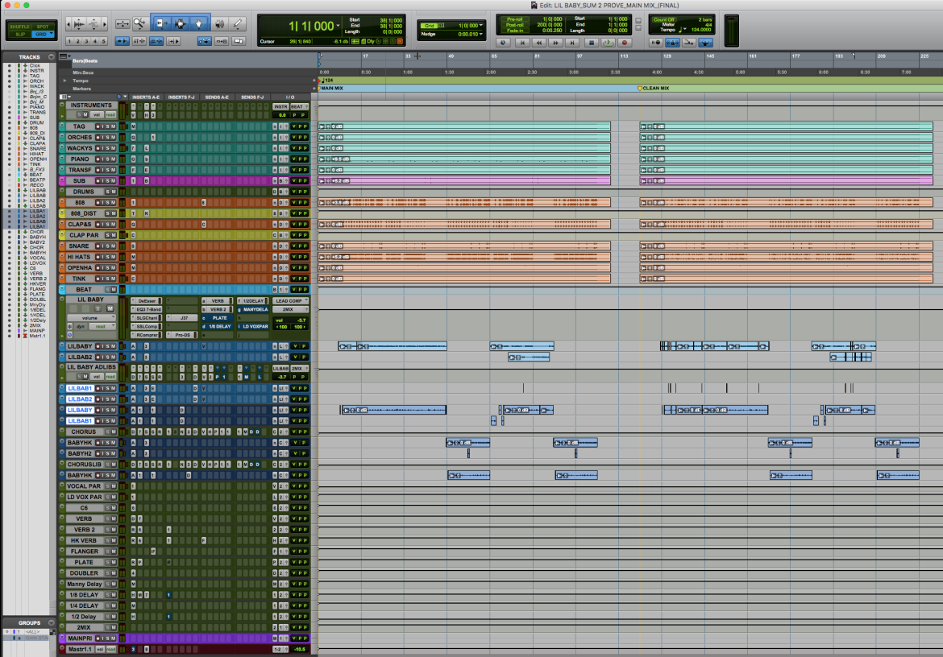This screenshot has width=943, height=657.
Task: Click the Stop button in transport
Action: [591, 43]
